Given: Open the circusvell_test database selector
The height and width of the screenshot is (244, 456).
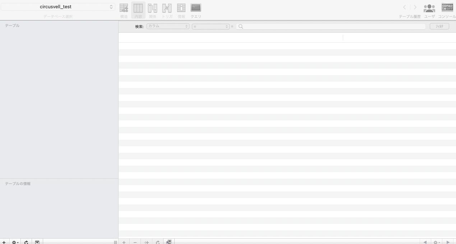Looking at the screenshot, I should (58, 7).
